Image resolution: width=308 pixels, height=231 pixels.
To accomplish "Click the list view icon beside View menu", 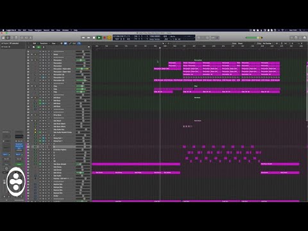I will tap(62, 44).
